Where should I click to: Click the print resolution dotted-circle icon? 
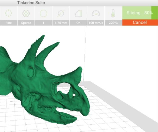[9, 13]
